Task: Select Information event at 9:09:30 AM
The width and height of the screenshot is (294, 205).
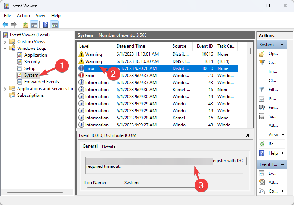Action: 157,97
